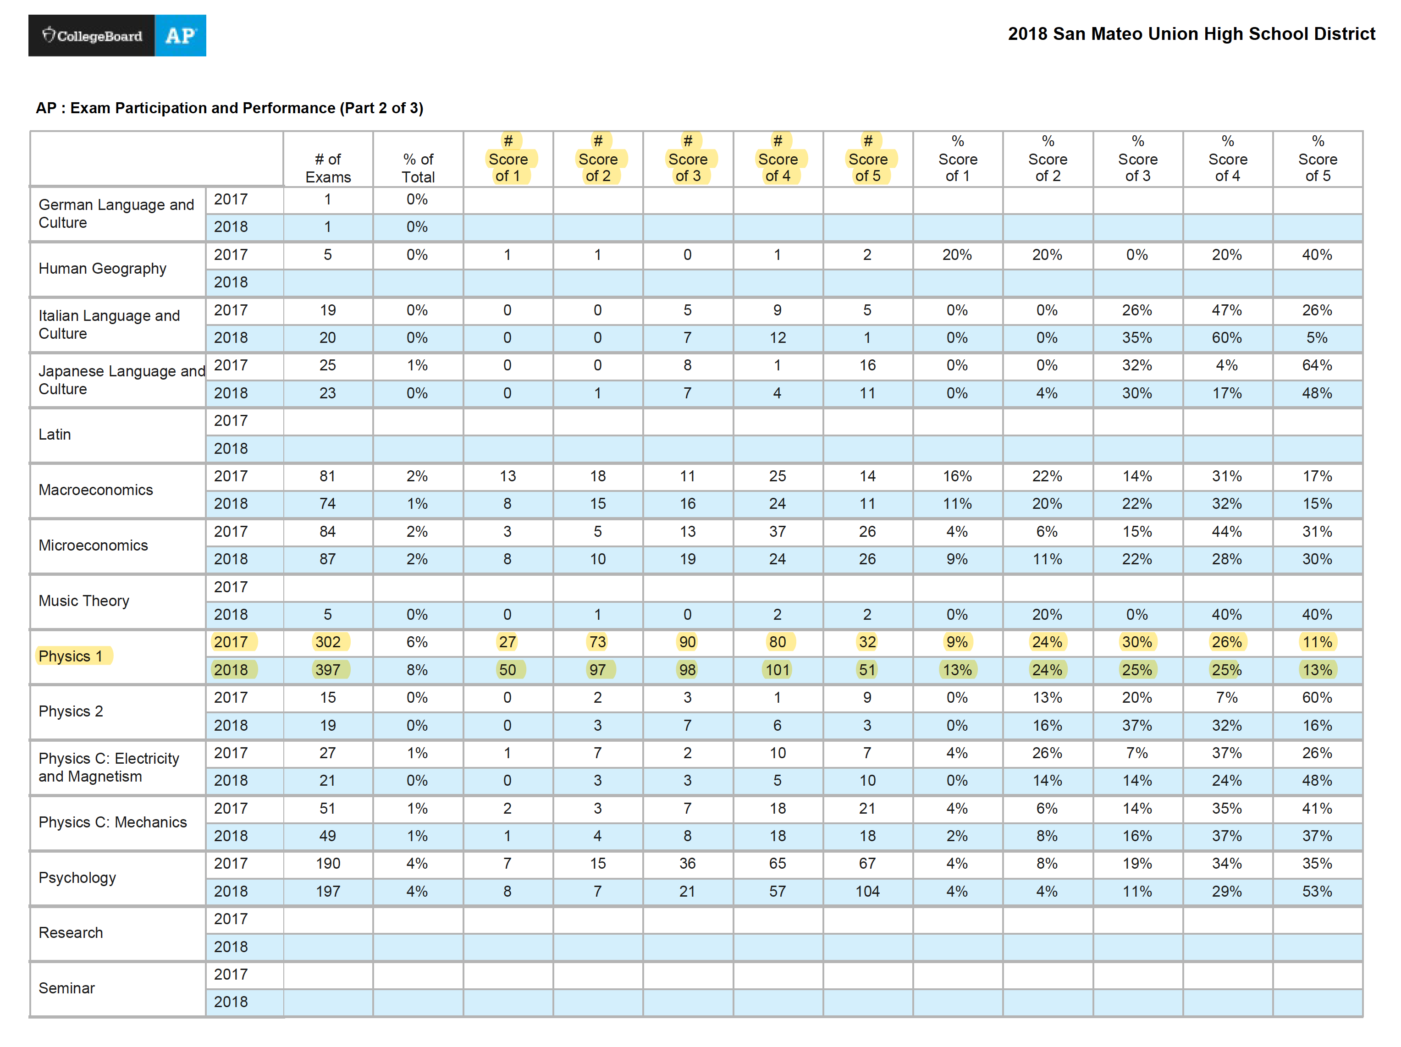
Task: Click Physics 1 2018 exam count 397
Action: point(328,669)
